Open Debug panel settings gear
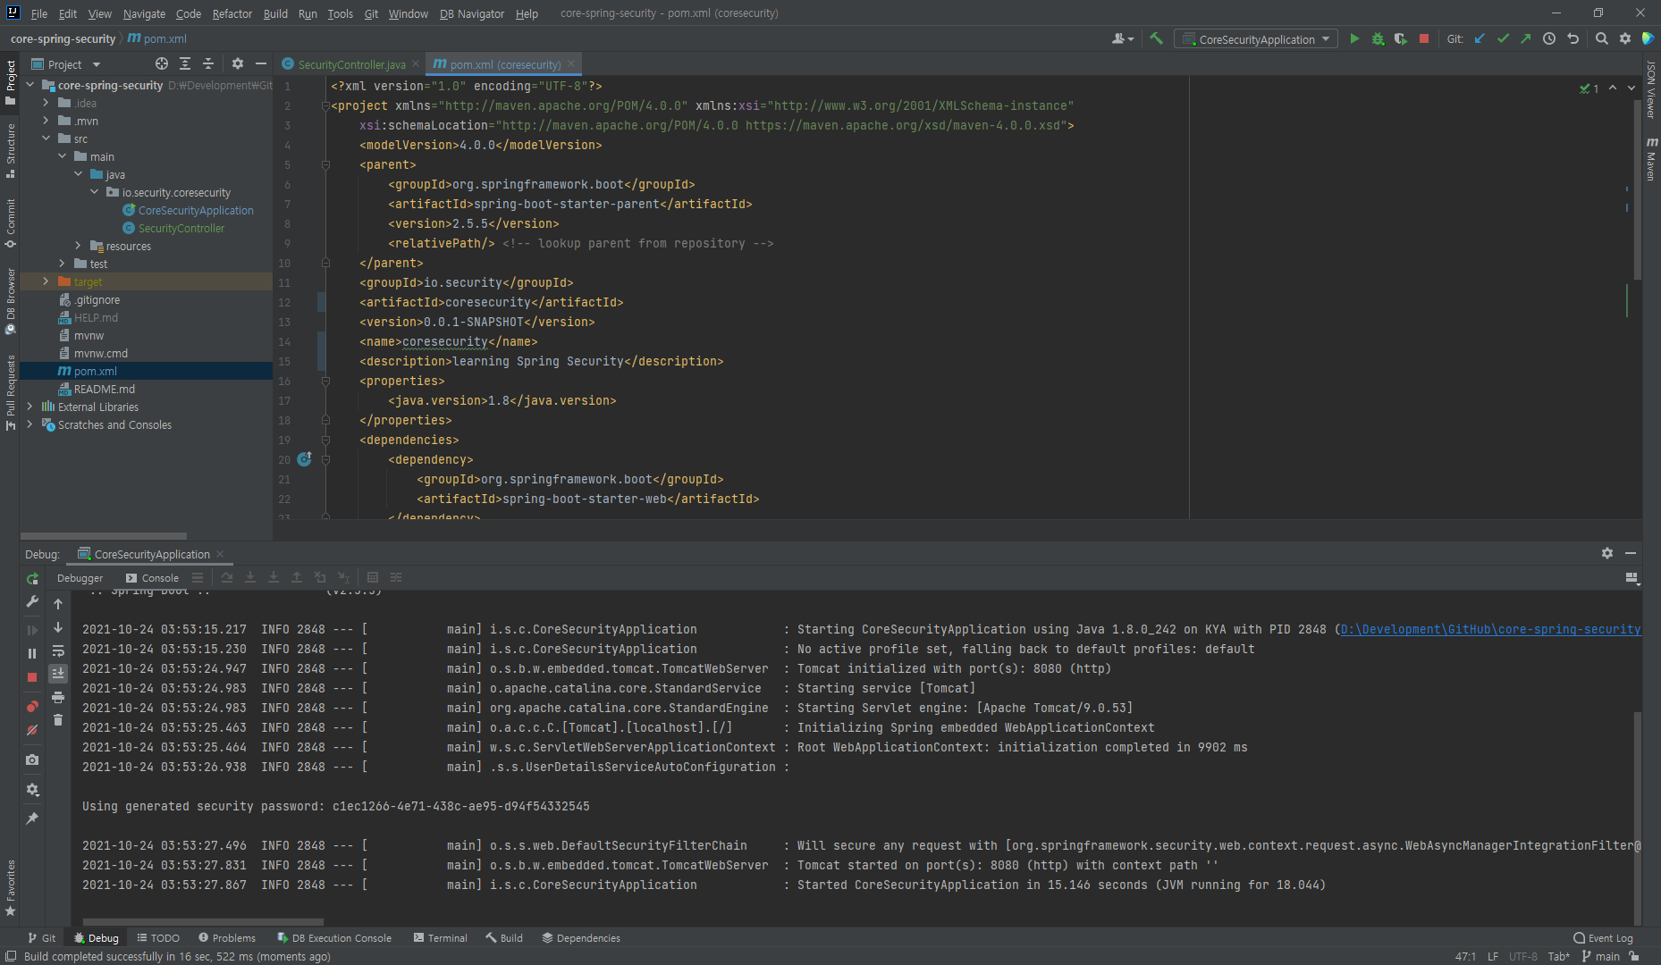The width and height of the screenshot is (1661, 965). 1607,553
